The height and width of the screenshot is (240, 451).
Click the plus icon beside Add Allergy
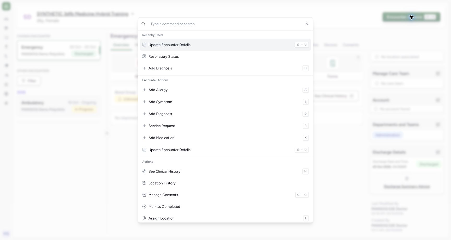tap(144, 90)
